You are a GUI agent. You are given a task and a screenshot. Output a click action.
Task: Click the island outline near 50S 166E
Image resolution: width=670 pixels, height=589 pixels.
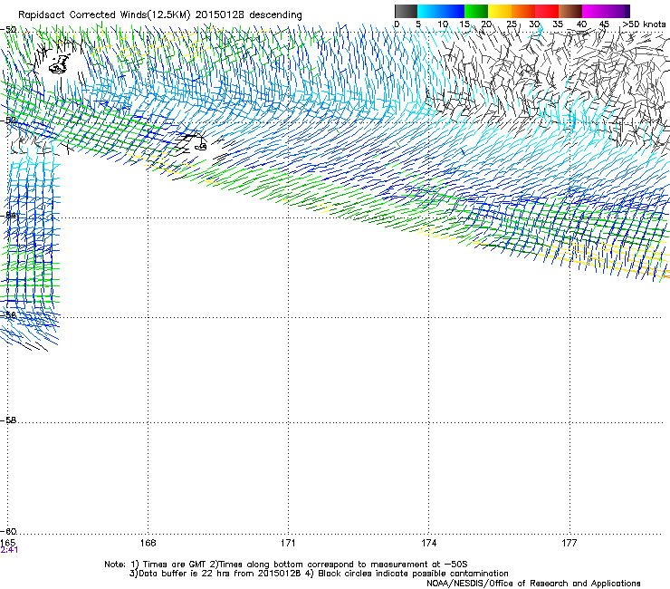point(60,64)
